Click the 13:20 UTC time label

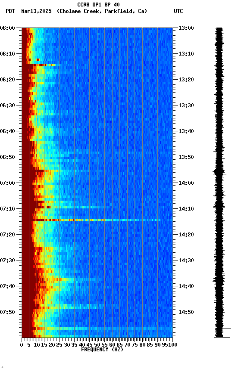186,80
